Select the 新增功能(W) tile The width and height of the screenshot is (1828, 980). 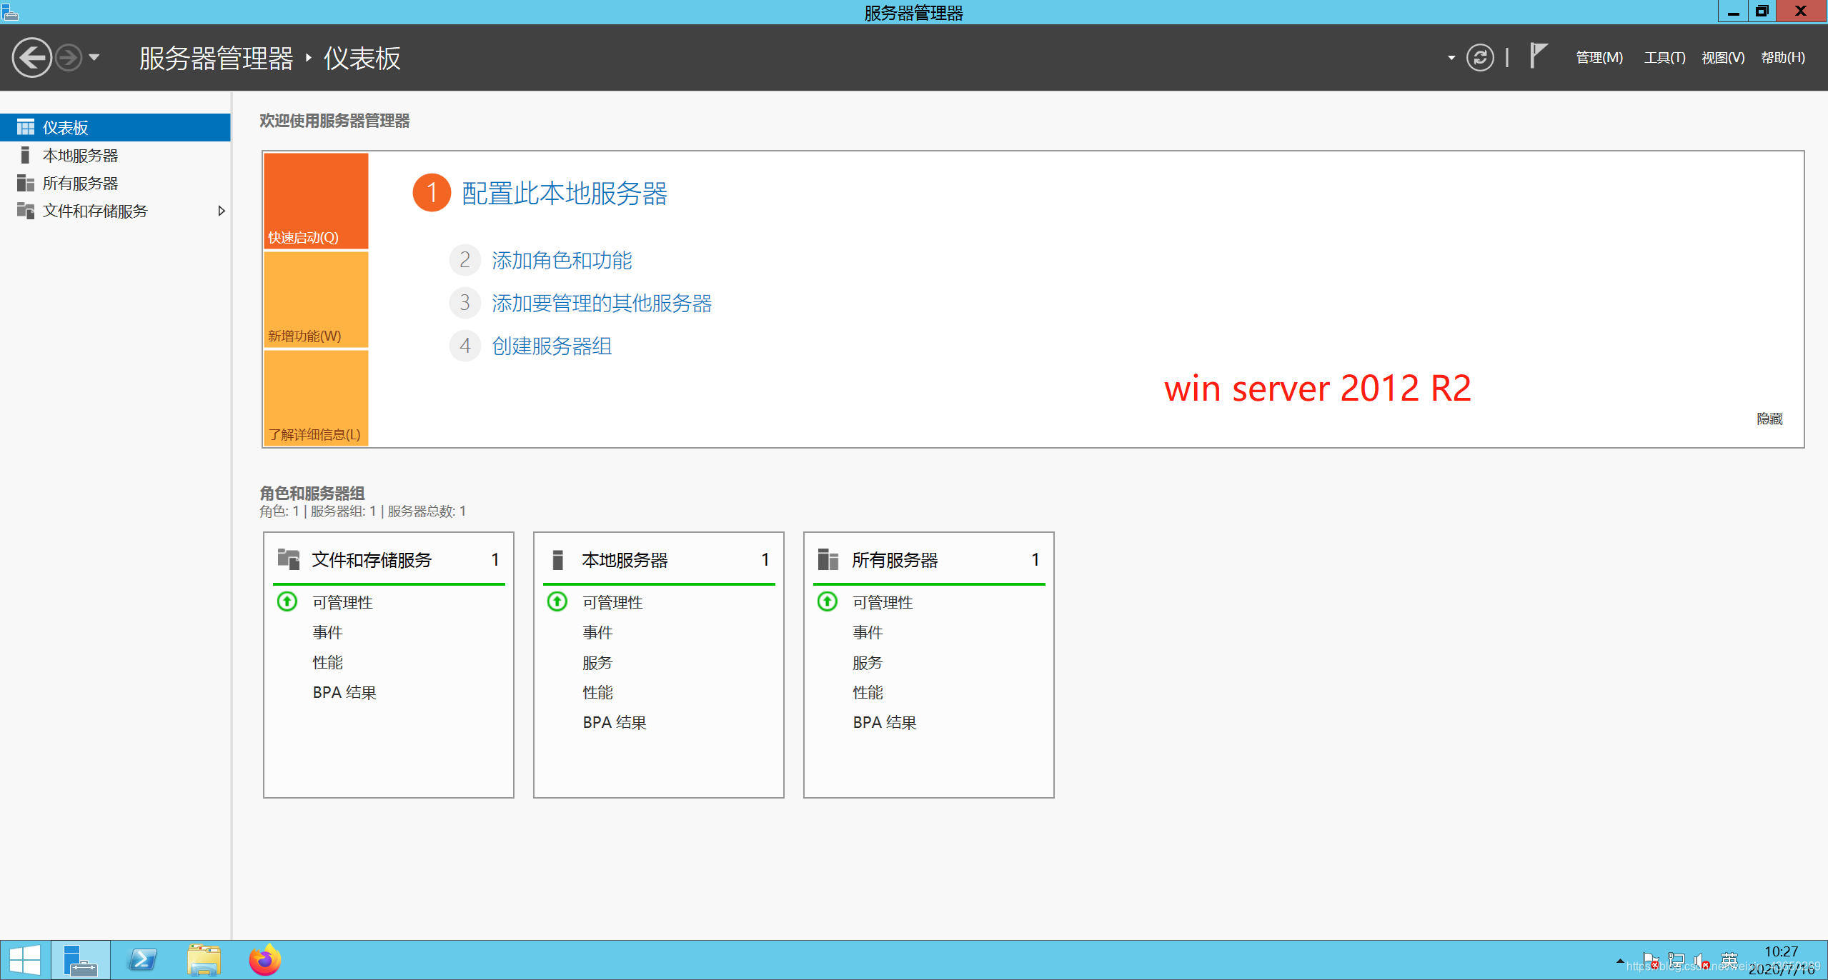coord(316,300)
